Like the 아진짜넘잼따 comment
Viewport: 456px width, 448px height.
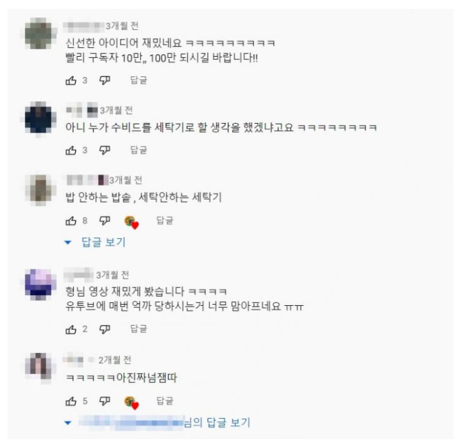coord(71,401)
